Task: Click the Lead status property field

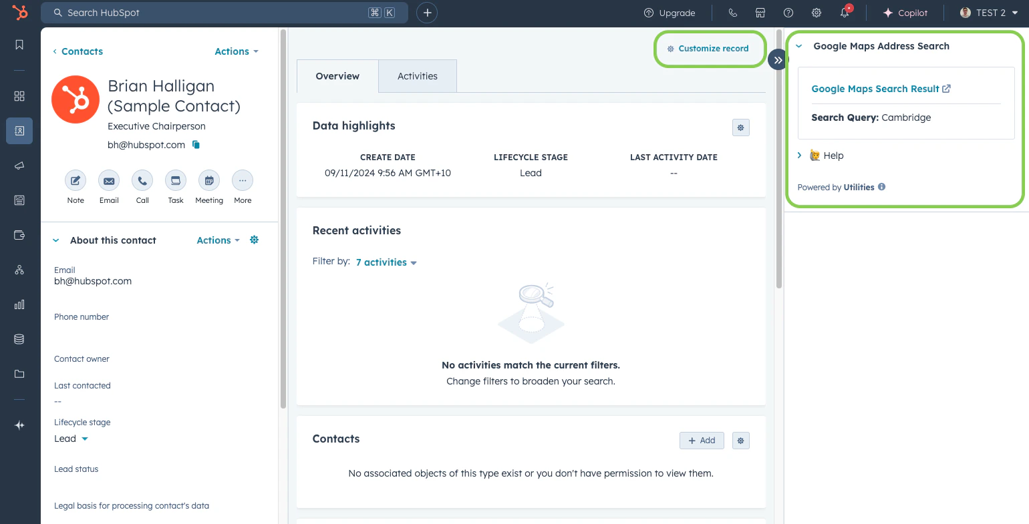Action: point(159,475)
